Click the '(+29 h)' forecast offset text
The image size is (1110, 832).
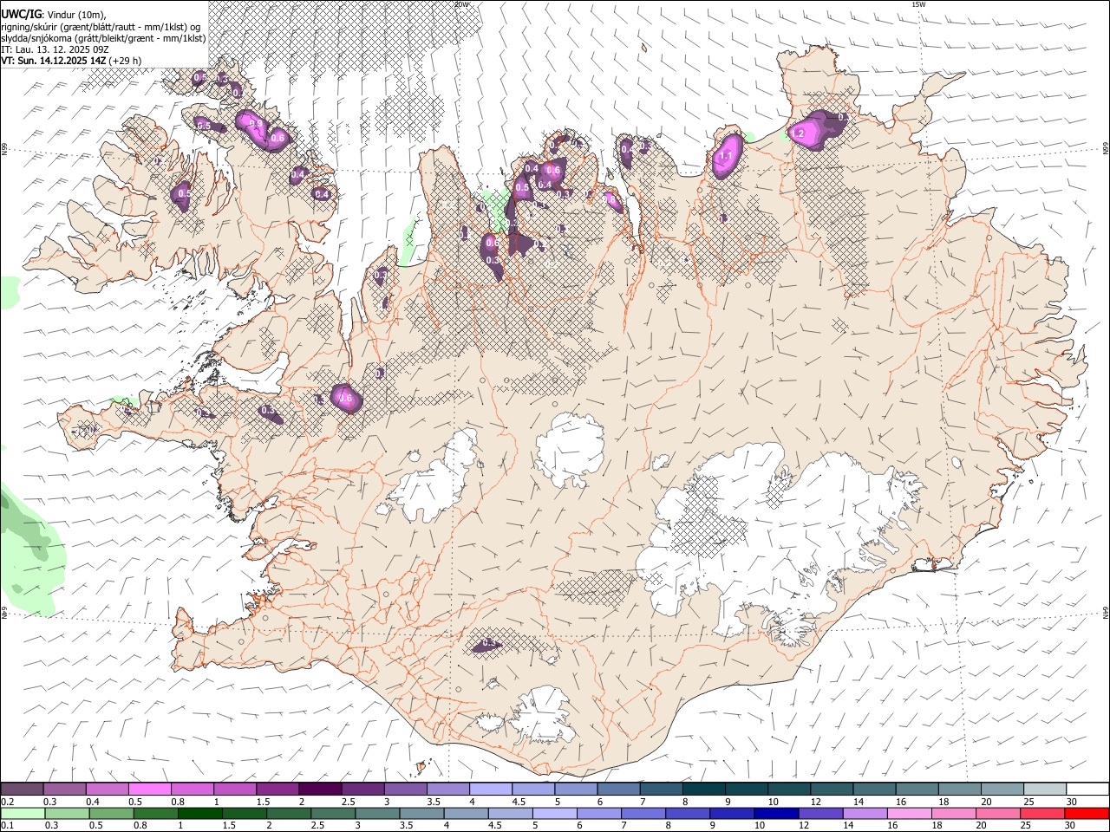126,61
